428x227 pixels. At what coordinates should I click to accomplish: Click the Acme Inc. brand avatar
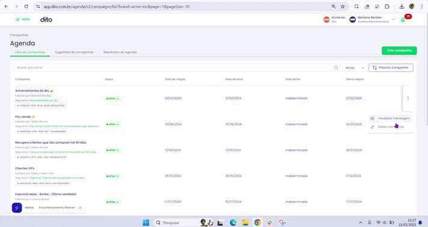coord(326,19)
